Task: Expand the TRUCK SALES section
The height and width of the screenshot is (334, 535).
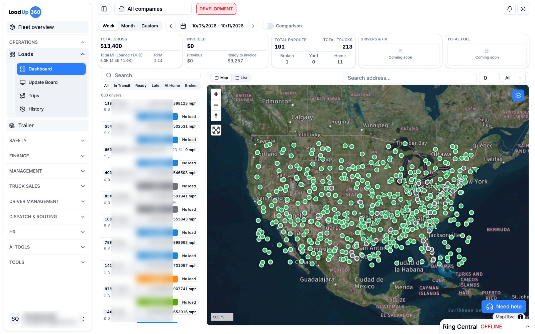Action: (47, 186)
